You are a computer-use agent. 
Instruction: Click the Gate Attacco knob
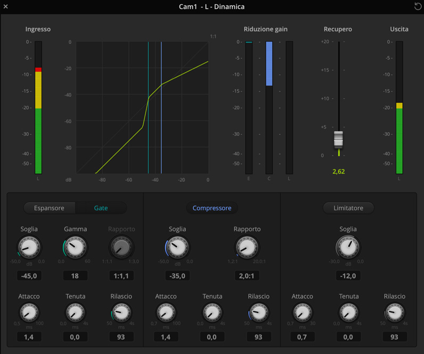click(x=29, y=313)
